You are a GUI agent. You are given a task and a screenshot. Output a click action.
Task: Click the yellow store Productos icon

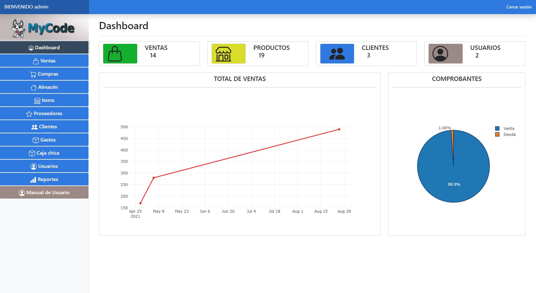(x=228, y=54)
